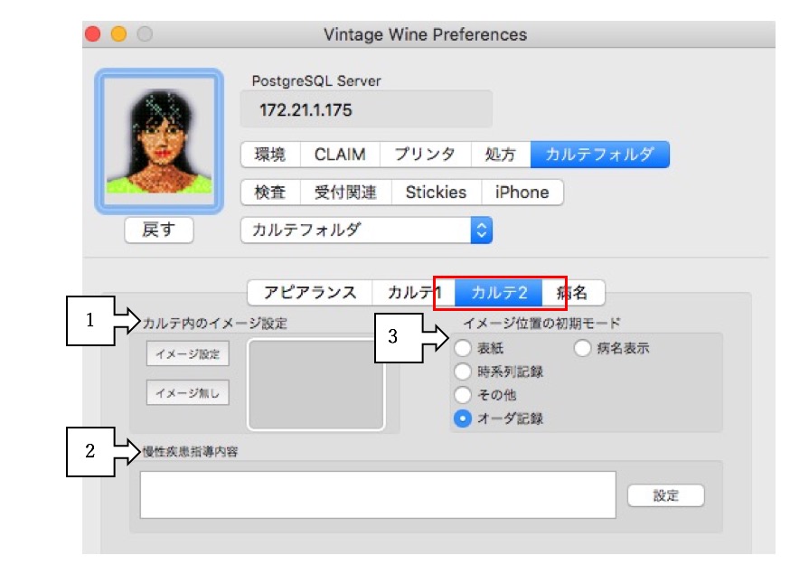Click the 戻す back button
The height and width of the screenshot is (574, 790).
(x=158, y=231)
